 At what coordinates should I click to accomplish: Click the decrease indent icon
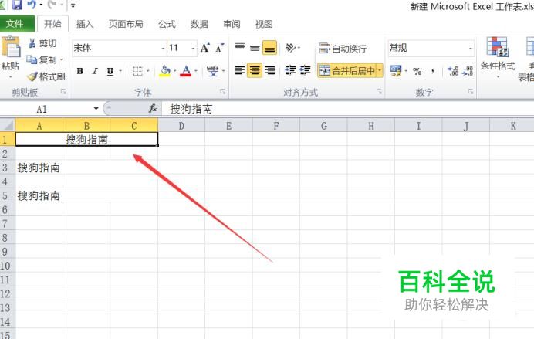[290, 70]
